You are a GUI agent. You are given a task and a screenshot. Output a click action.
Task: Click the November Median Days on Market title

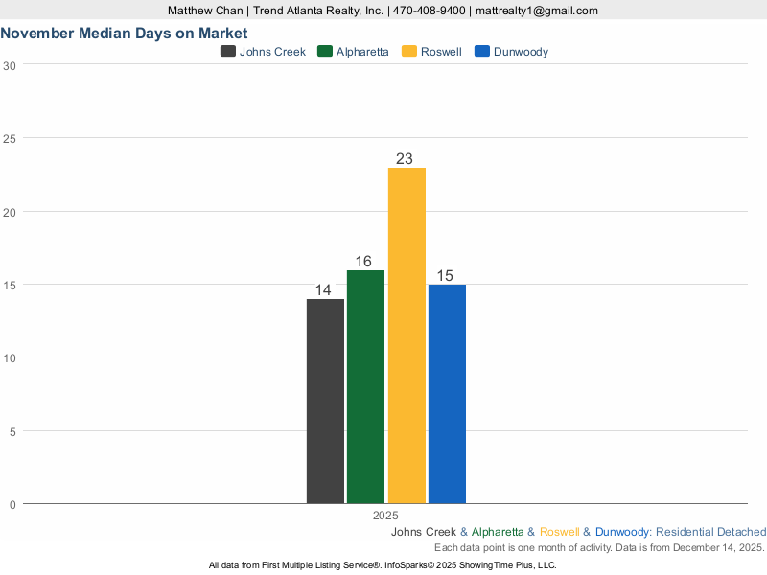point(124,34)
